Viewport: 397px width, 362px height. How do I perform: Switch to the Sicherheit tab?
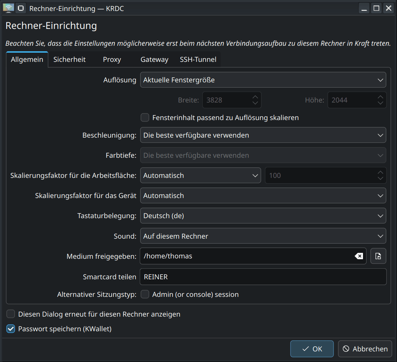[x=70, y=60]
